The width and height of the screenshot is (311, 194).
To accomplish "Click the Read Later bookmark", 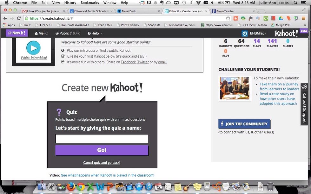I will tap(103, 25).
